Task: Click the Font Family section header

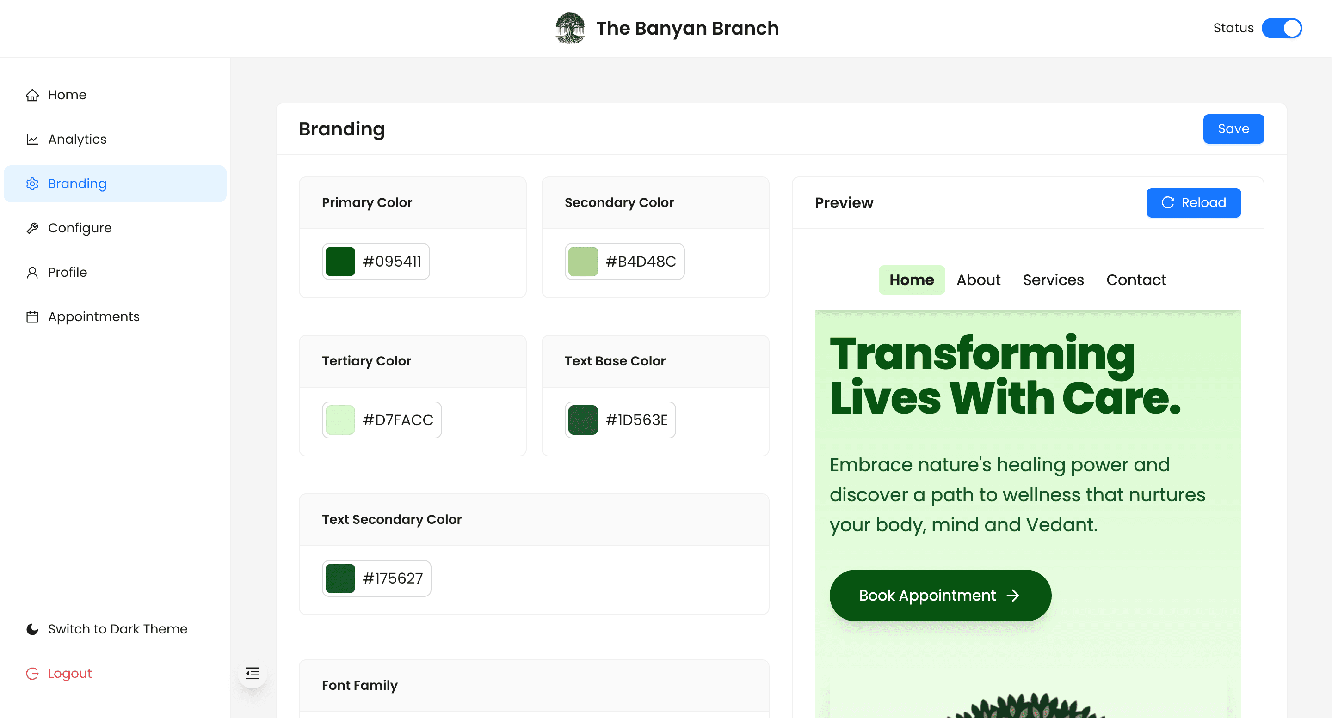Action: click(x=534, y=686)
